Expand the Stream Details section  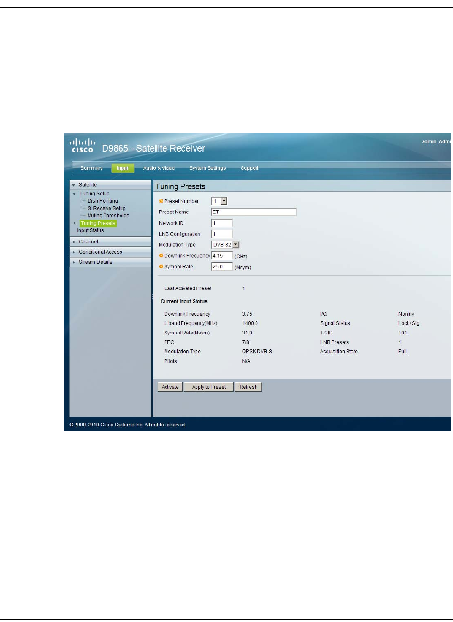coord(111,262)
